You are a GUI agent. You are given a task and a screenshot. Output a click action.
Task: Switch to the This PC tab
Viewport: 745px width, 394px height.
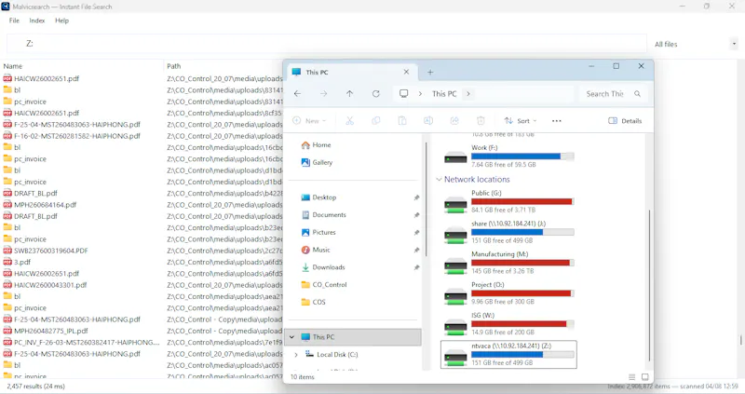pos(352,72)
